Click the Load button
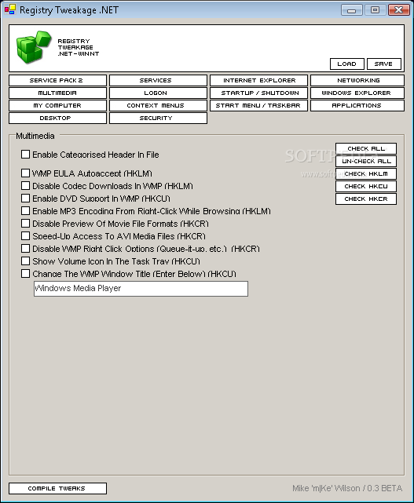 click(x=347, y=64)
